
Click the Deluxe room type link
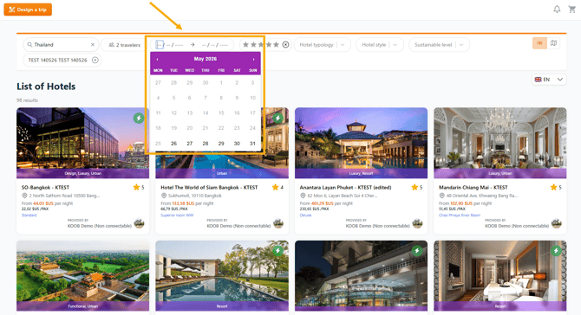click(x=305, y=215)
